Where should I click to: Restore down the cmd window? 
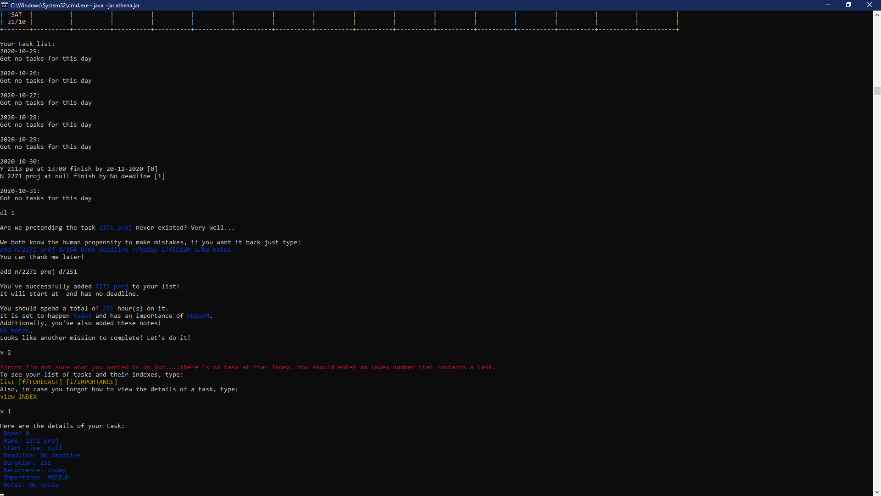point(848,5)
